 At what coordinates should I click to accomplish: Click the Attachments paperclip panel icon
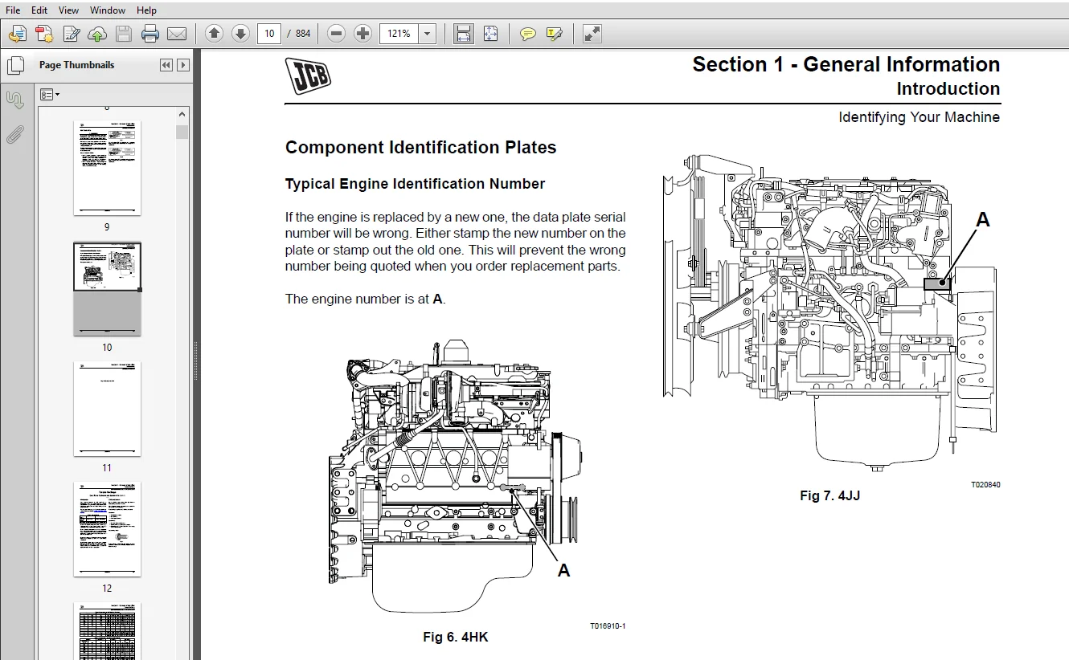click(x=15, y=134)
